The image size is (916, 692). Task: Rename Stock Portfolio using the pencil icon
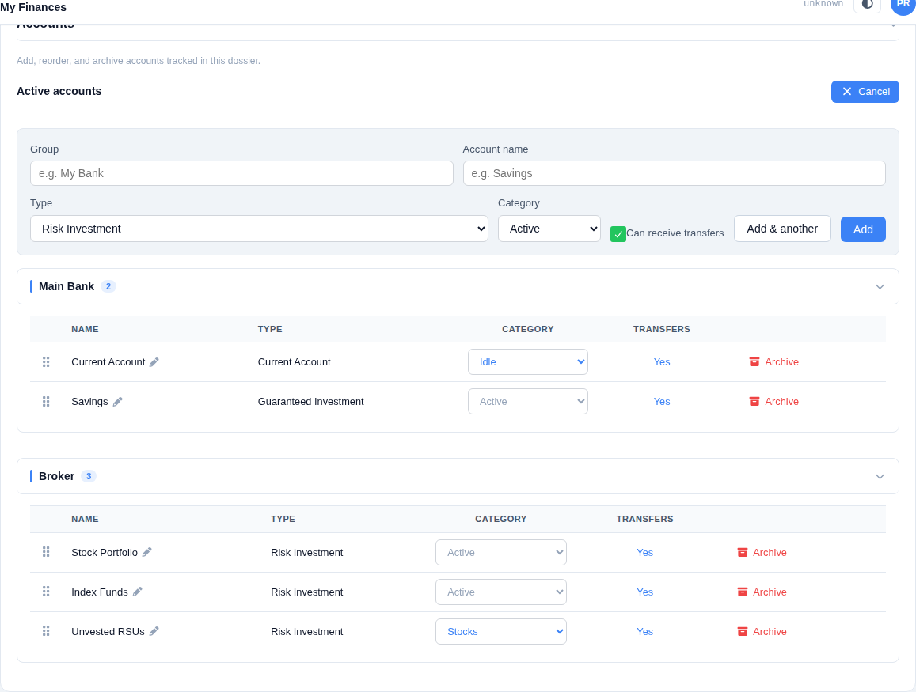(147, 552)
